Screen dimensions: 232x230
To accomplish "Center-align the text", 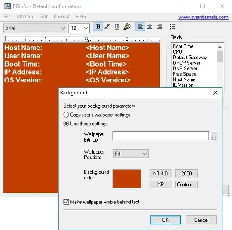I will click(150, 27).
